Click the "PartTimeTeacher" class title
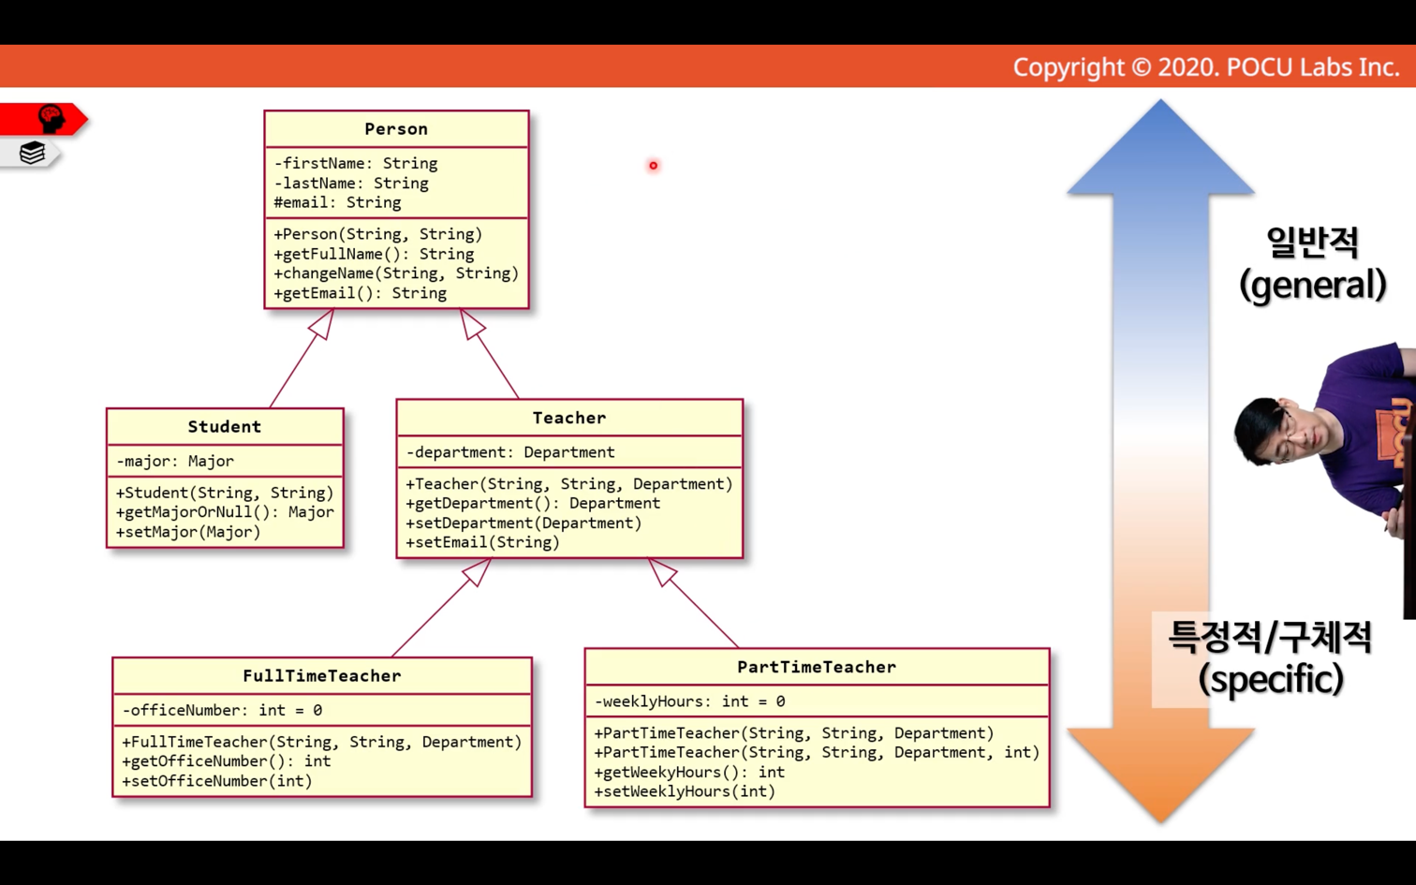 point(817,667)
